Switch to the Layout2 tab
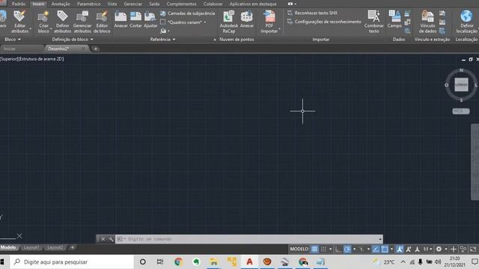The width and height of the screenshot is (479, 269). (55, 247)
